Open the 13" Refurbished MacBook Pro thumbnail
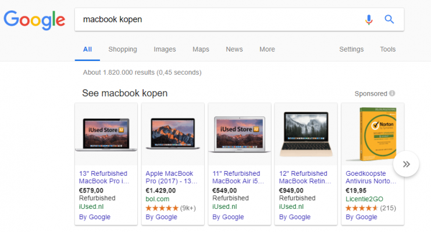 [106, 135]
